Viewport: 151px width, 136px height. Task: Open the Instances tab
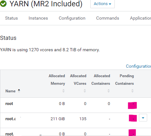(38, 18)
